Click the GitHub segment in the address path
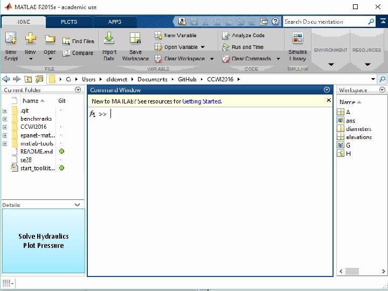Screen dimensions: 388x291 point(187,79)
